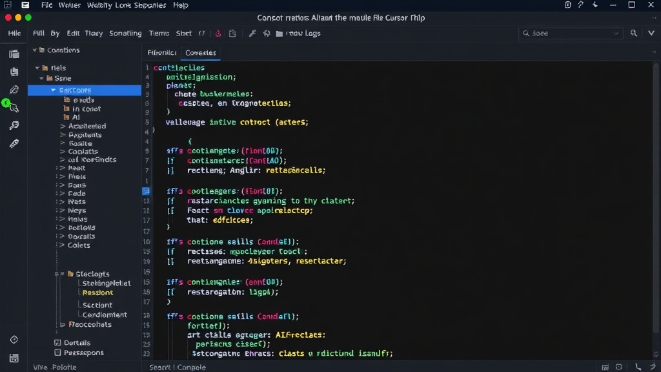Click the square icon in status bar
The height and width of the screenshot is (372, 661).
[x=619, y=367]
